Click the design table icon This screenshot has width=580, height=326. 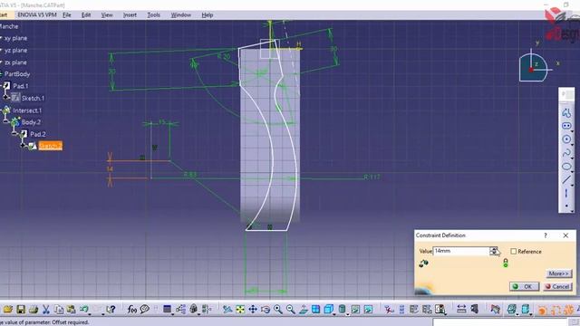point(167,309)
